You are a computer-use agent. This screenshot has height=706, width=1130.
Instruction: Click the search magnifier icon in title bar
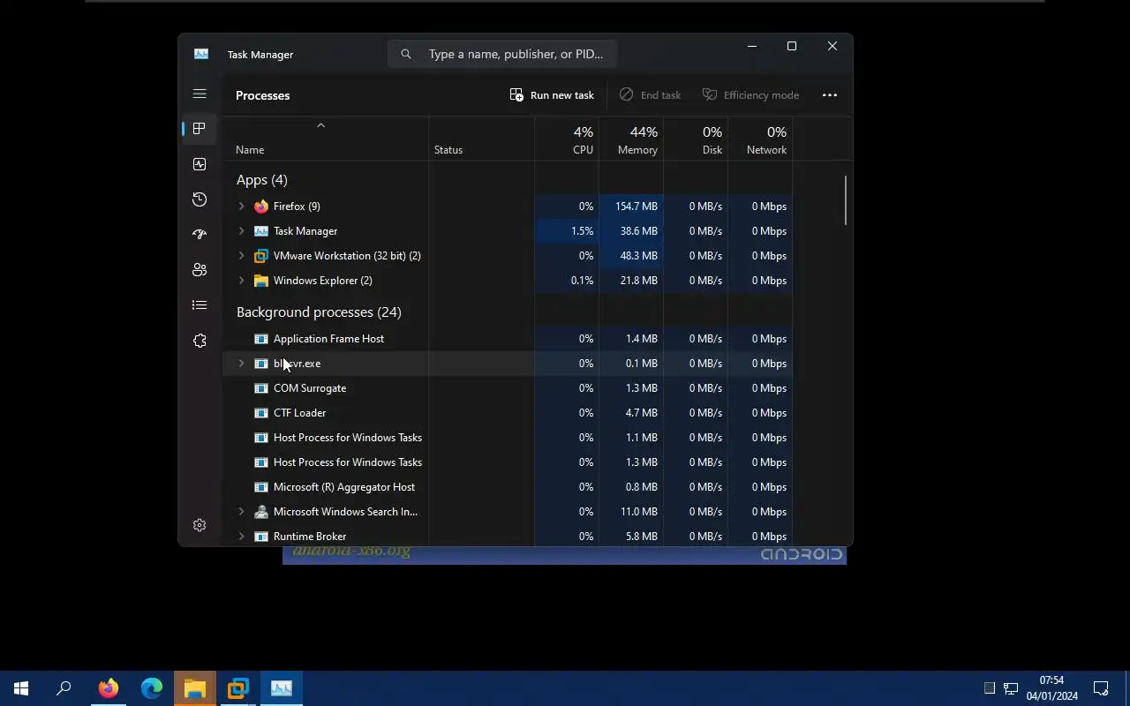coord(406,54)
